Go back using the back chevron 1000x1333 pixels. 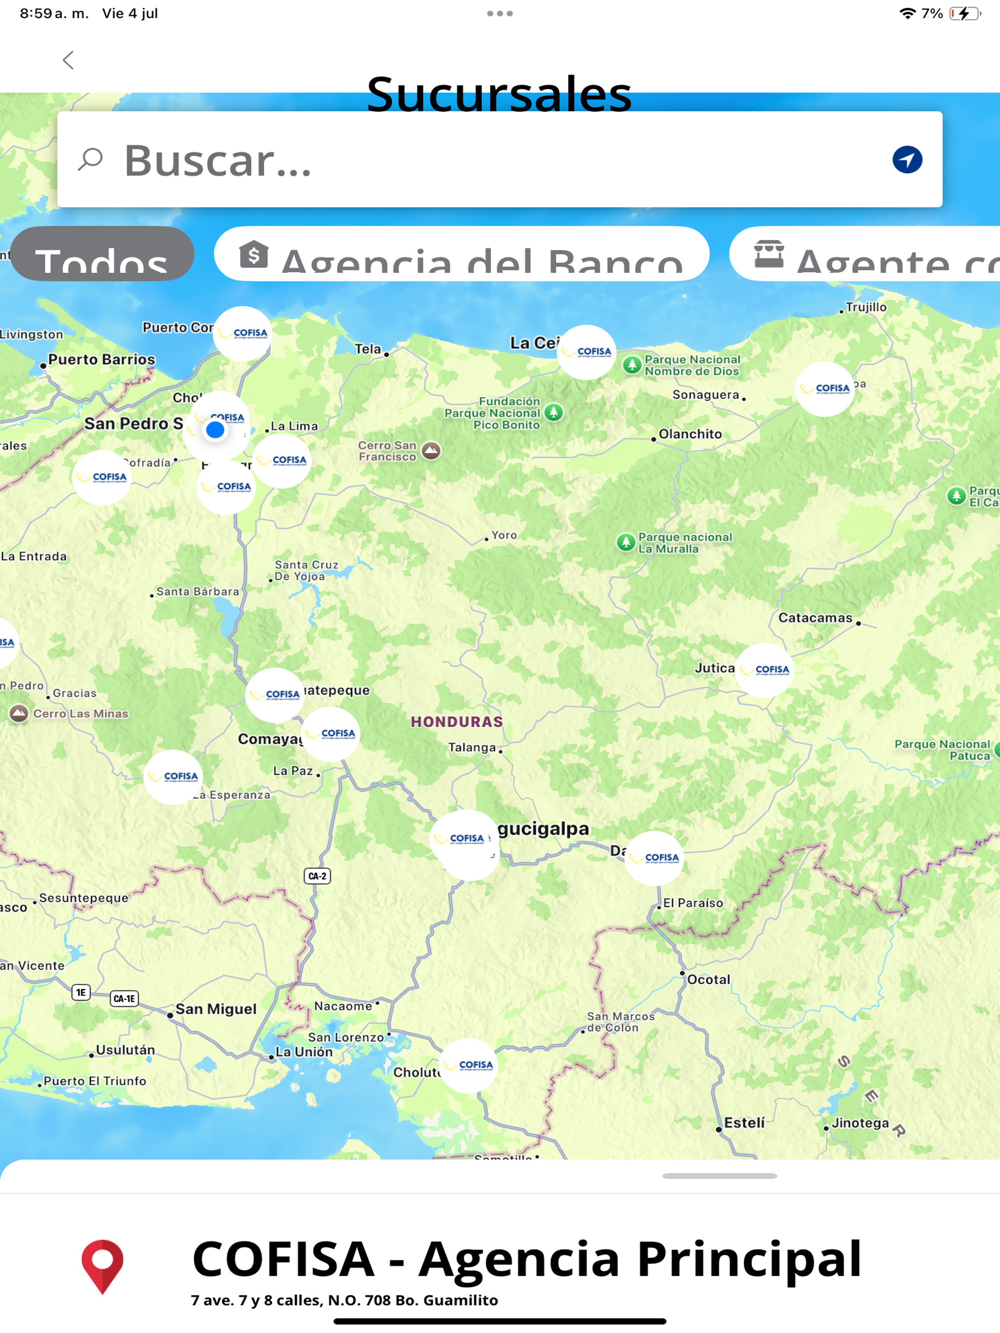click(68, 60)
